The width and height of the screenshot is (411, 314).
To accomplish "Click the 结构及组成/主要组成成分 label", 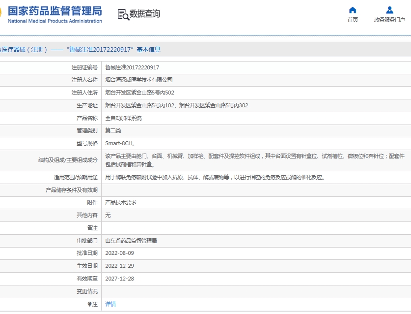I will pyautogui.click(x=68, y=160).
